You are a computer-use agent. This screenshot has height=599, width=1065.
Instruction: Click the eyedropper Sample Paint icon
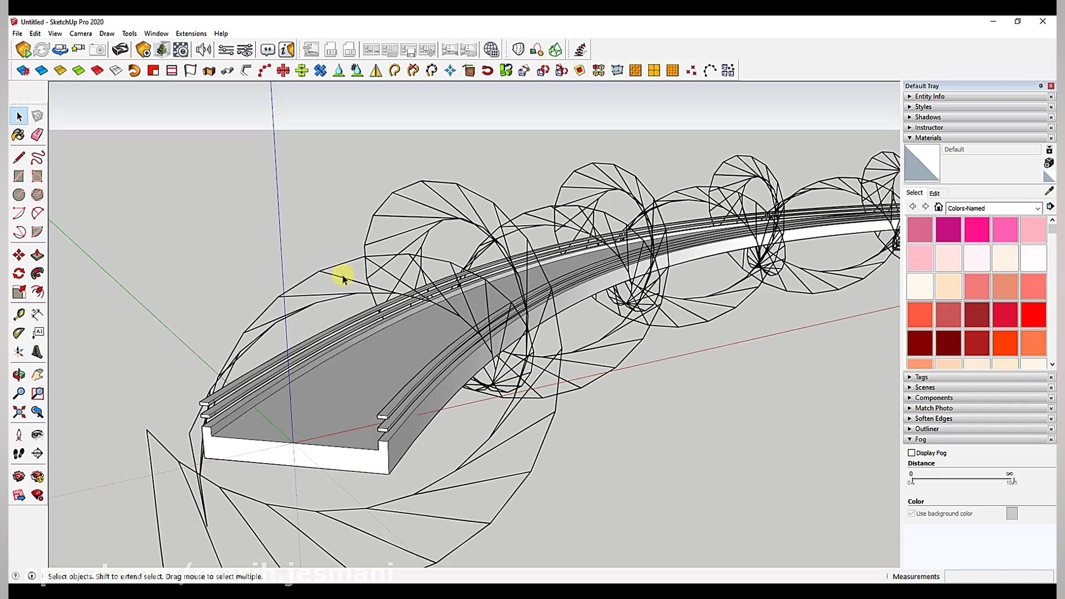(x=1049, y=192)
